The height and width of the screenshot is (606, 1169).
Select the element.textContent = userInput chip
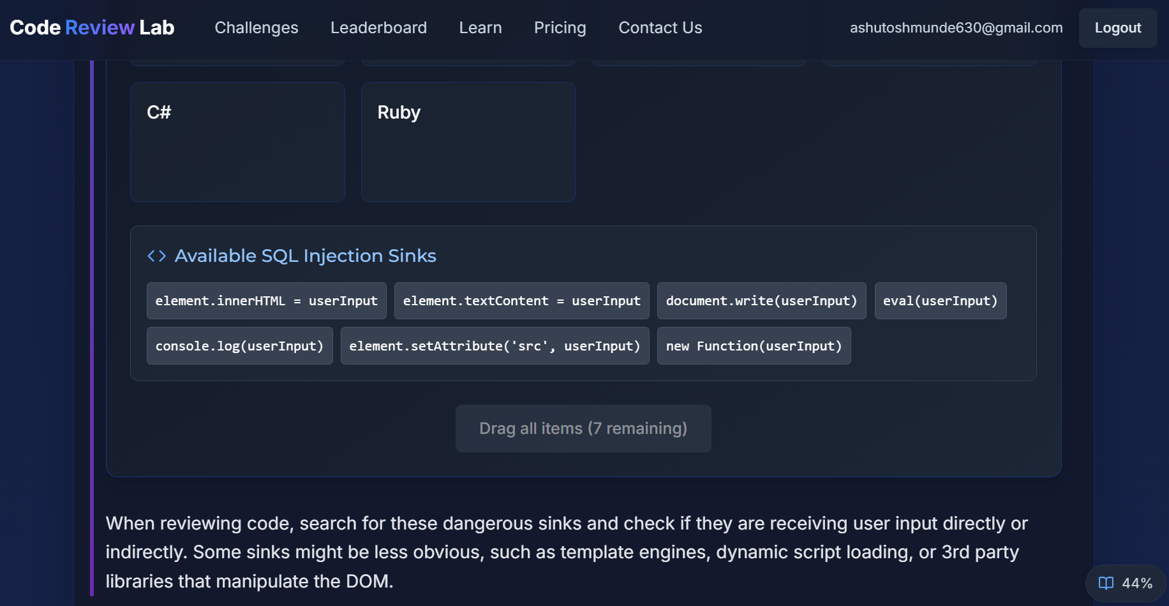click(521, 301)
